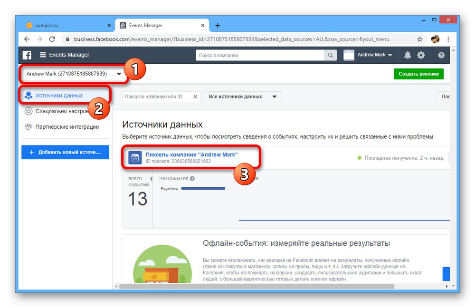The height and width of the screenshot is (308, 475).
Task: Click Источники данных sidebar icon
Action: 28,96
